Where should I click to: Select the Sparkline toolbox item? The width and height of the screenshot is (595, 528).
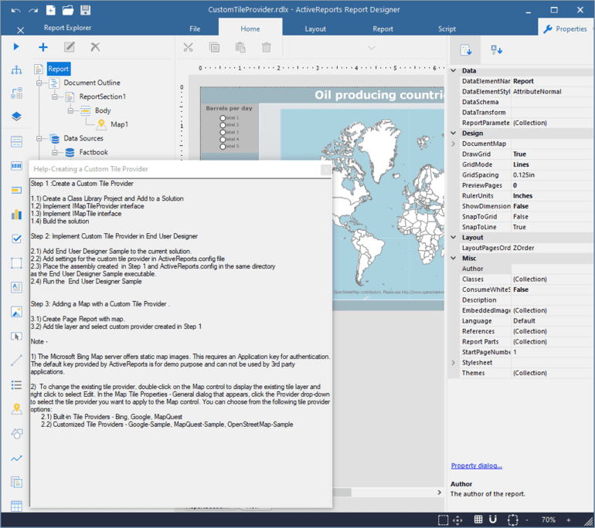(16, 459)
